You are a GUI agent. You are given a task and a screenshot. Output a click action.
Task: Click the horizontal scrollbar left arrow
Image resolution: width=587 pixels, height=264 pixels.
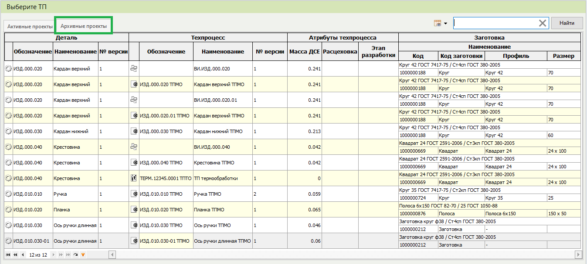(112, 255)
